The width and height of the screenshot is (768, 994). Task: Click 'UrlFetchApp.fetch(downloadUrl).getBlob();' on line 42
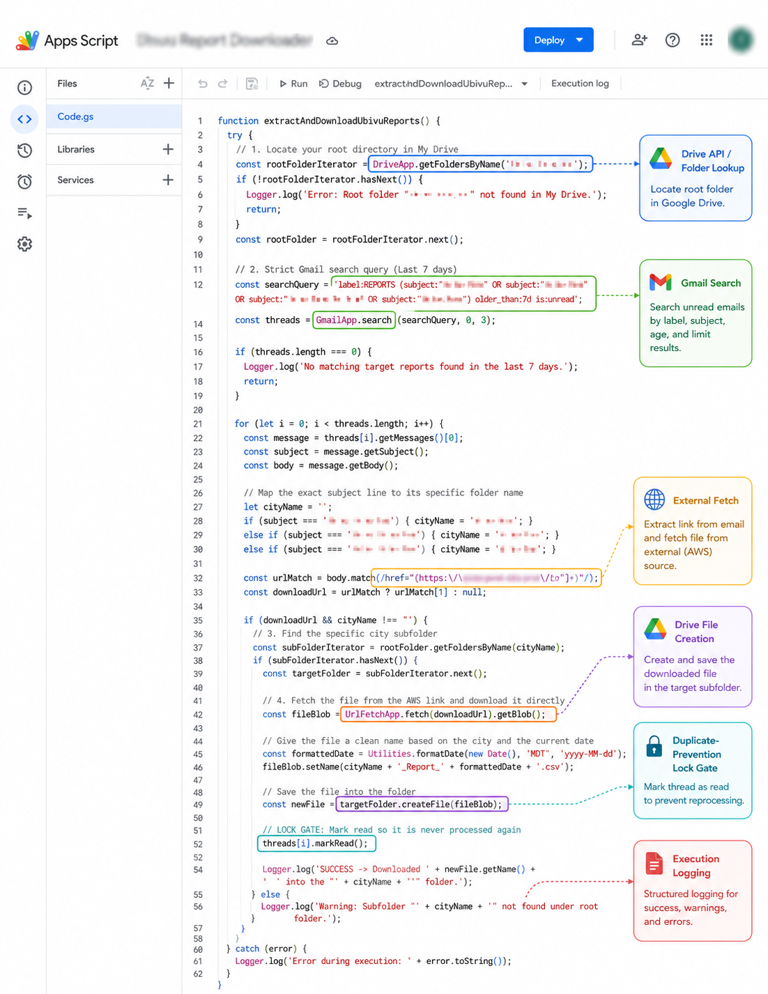(x=445, y=714)
